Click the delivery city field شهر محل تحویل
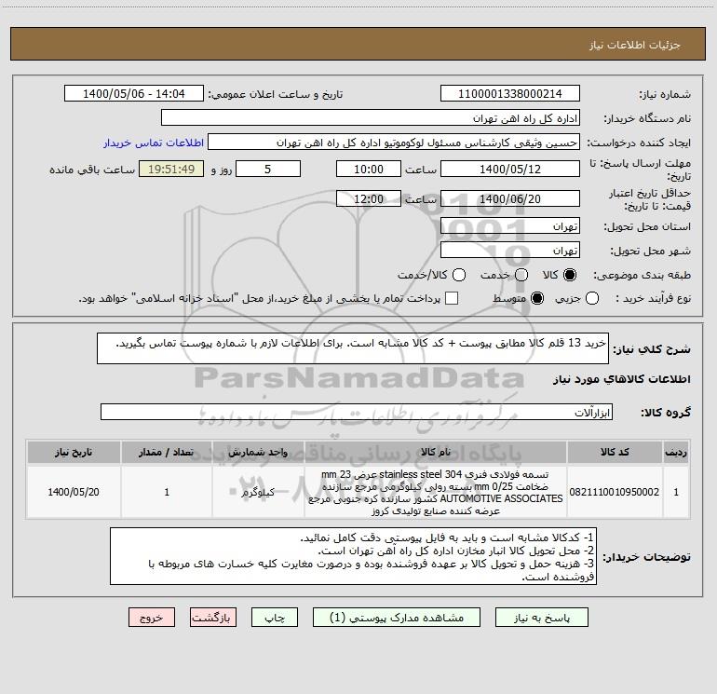Image resolution: width=717 pixels, height=694 pixels. pos(510,251)
